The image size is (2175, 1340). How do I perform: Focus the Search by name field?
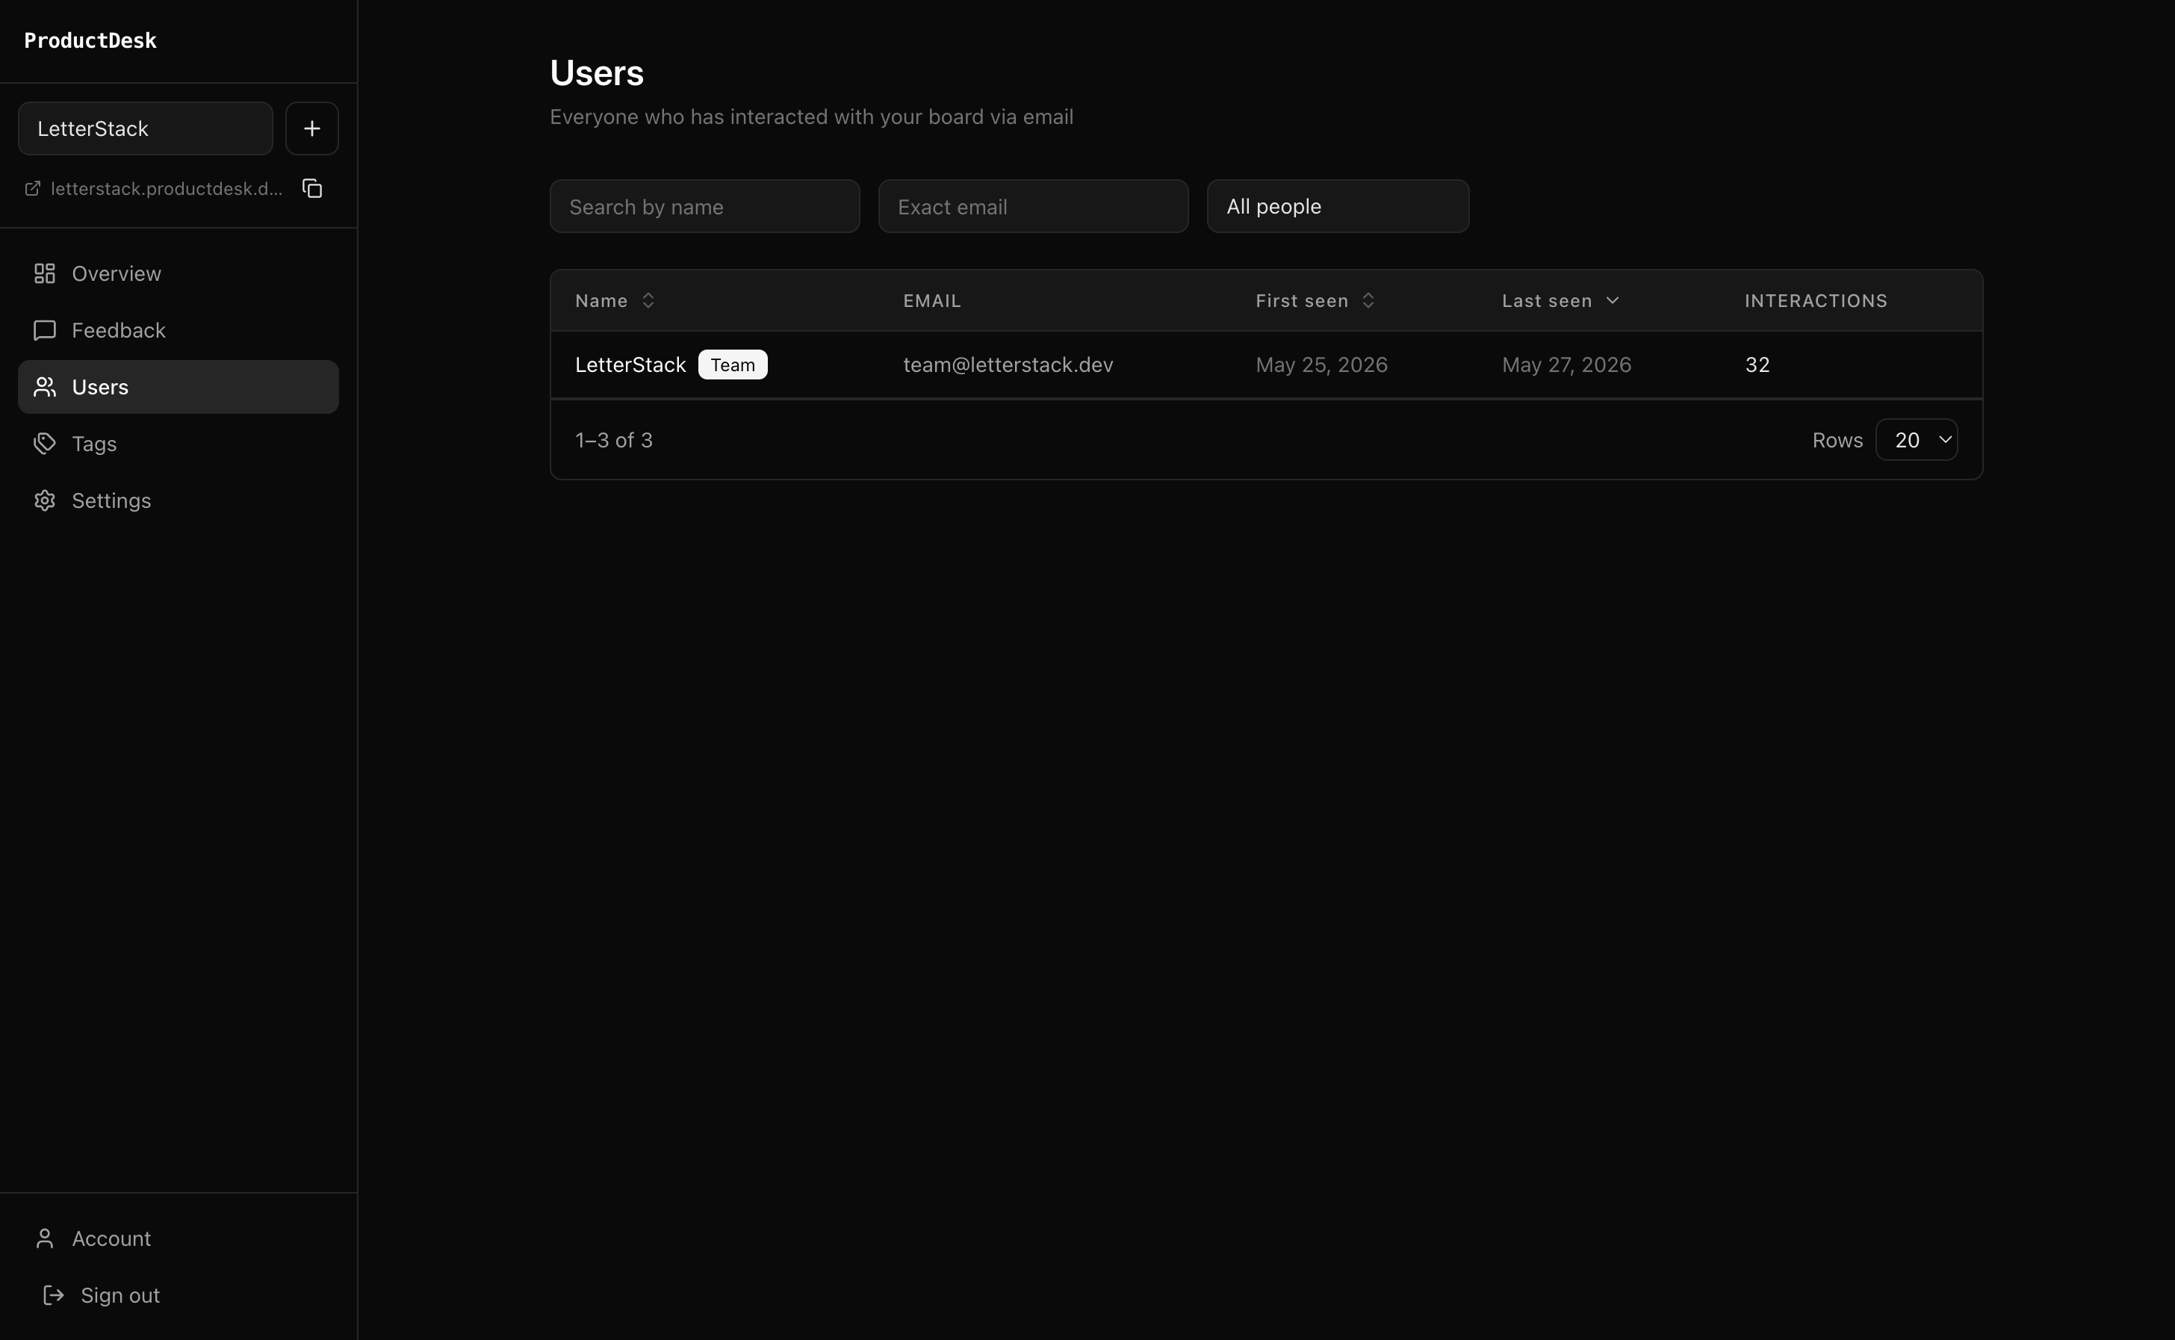(x=704, y=206)
